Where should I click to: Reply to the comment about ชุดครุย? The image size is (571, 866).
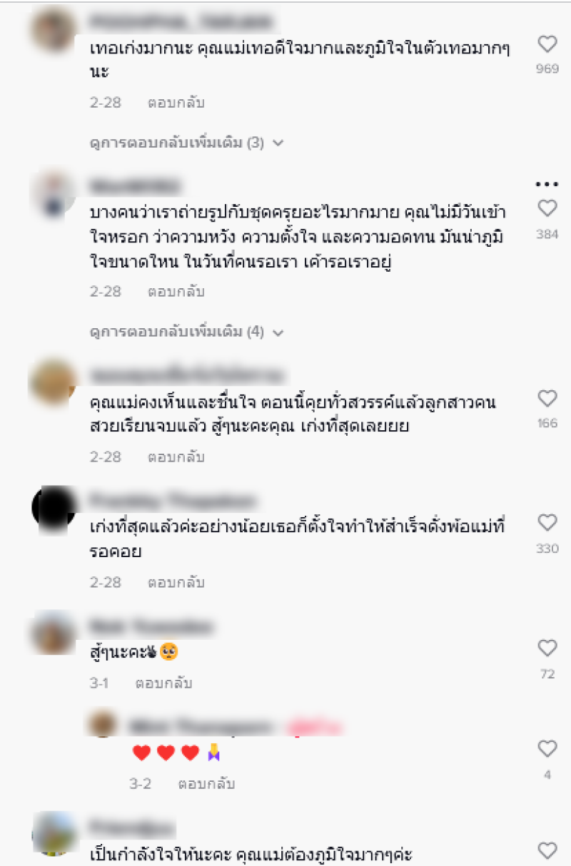tap(176, 292)
